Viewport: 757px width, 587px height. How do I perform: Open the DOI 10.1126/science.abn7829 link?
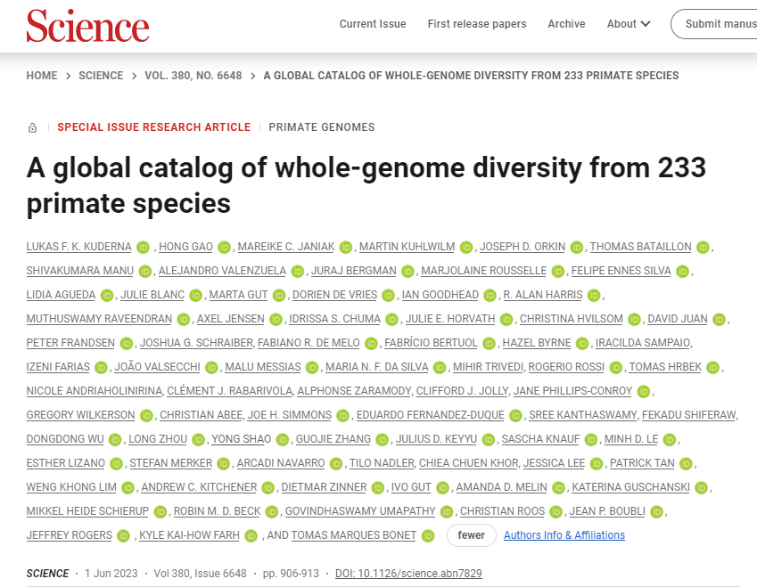tap(408, 574)
